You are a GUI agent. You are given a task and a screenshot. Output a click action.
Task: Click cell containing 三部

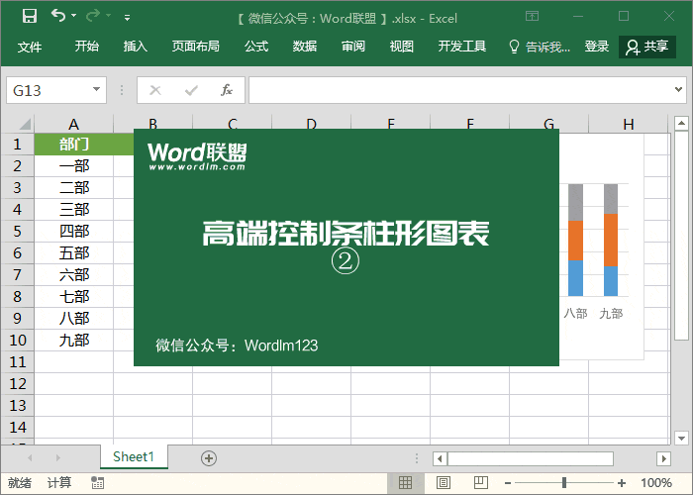point(74,210)
